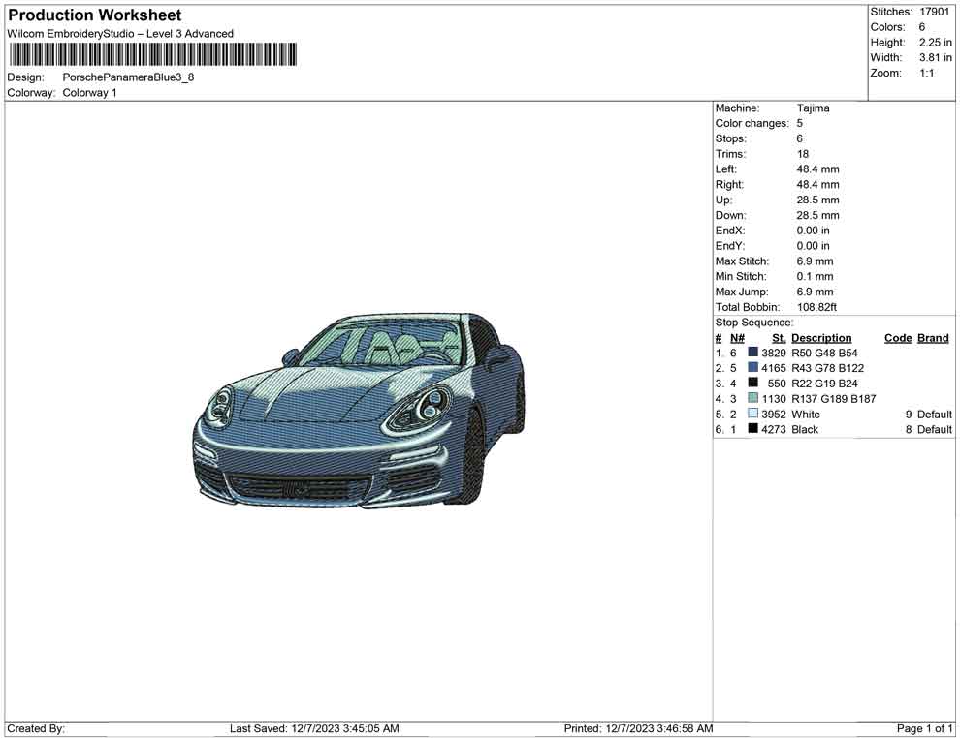Click the St. column header
The height and width of the screenshot is (738, 960).
[x=776, y=337]
